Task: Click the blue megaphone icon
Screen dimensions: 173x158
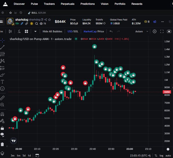Action: (x=155, y=22)
